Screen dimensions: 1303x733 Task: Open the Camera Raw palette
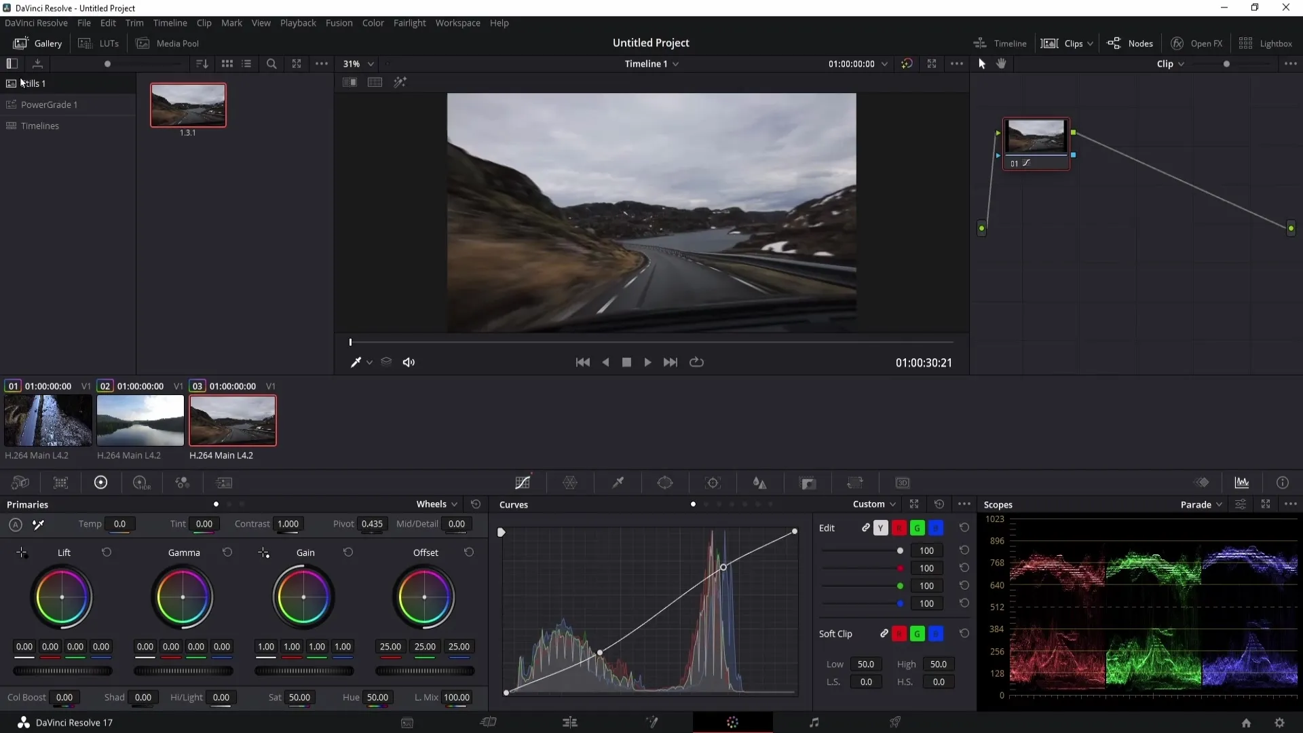(x=20, y=483)
